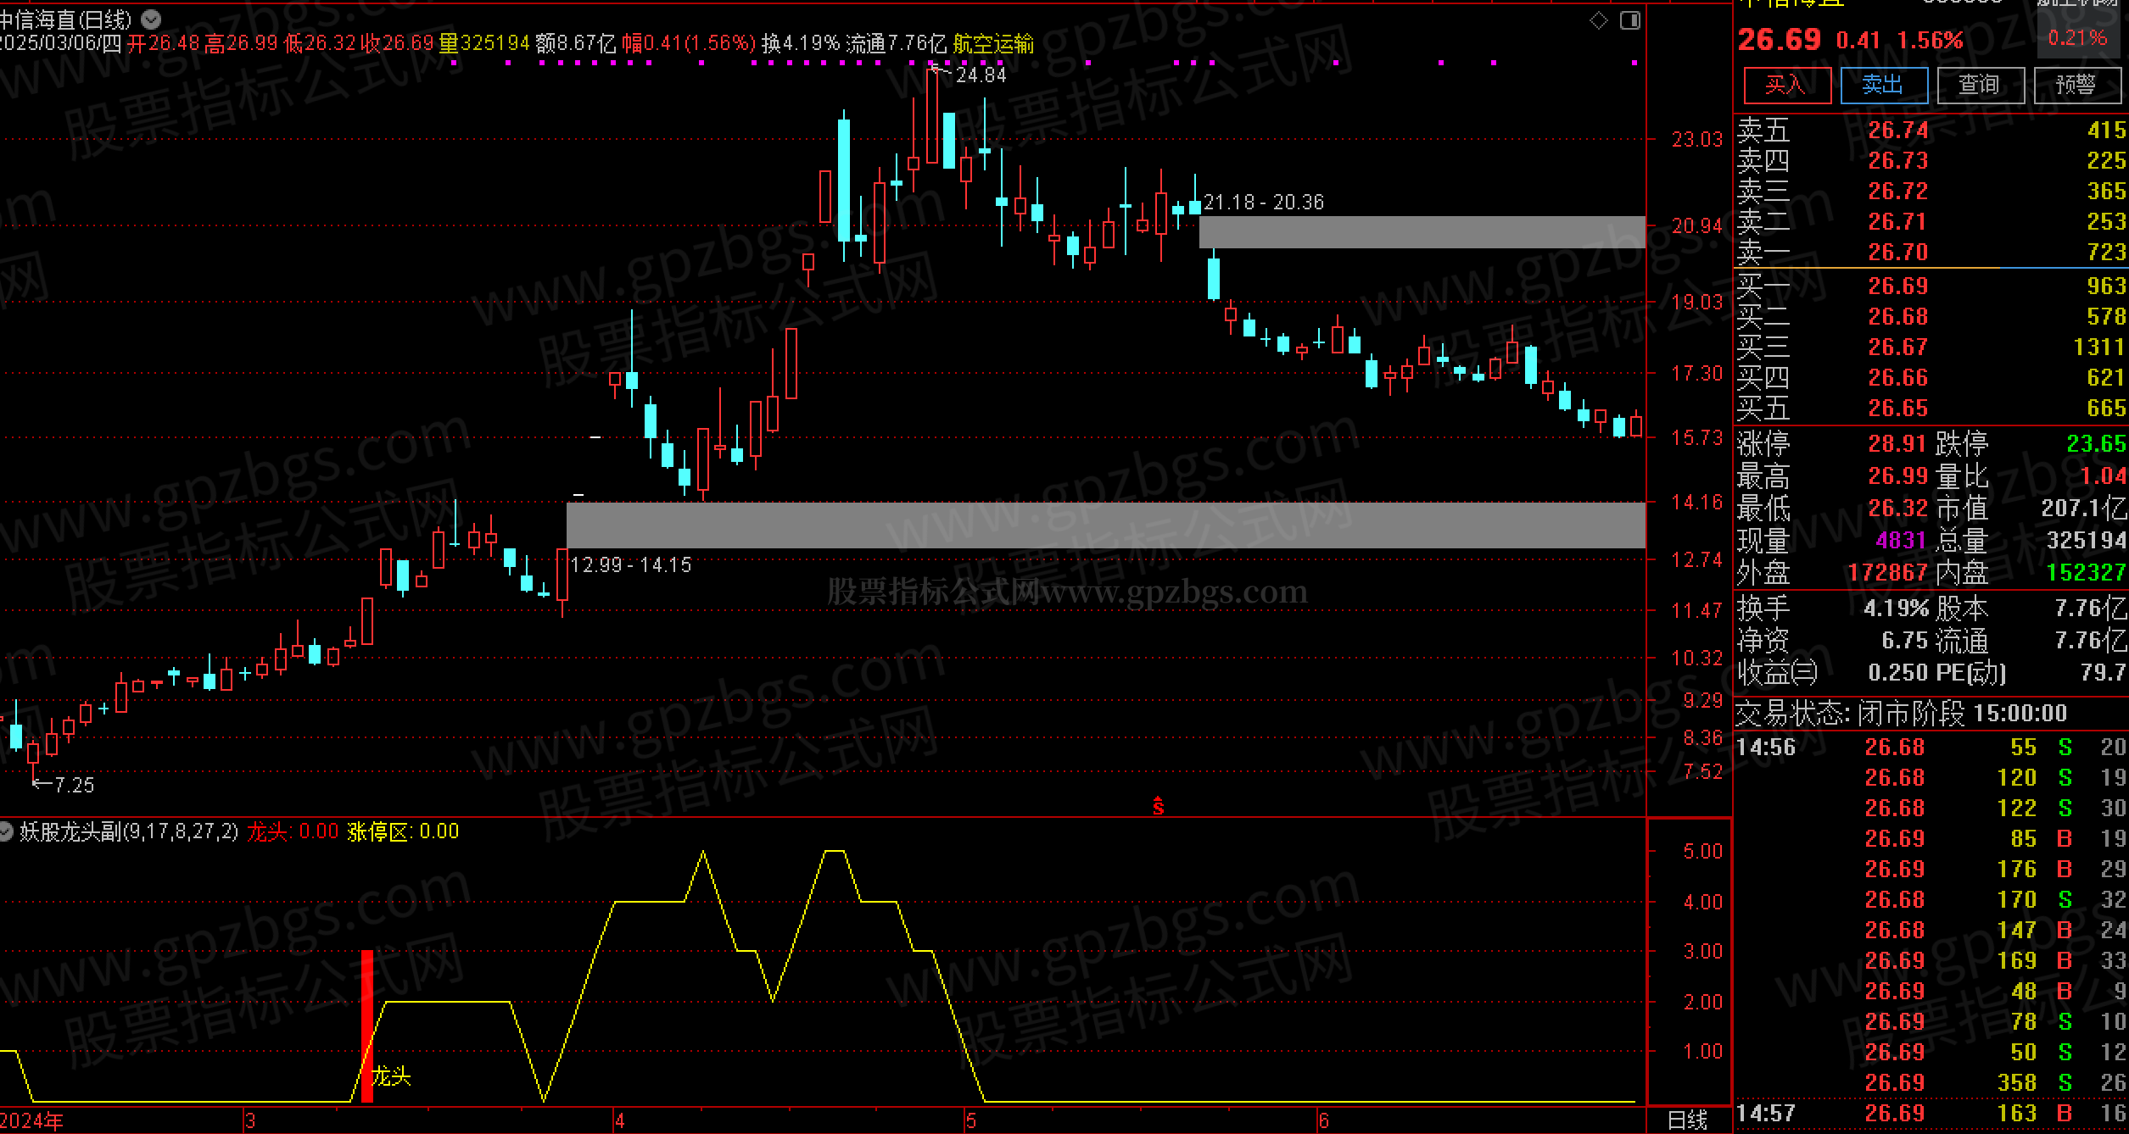Viewport: 2129px width, 1134px height.
Task: Click the red S marker on chart
Action: pyautogui.click(x=1158, y=807)
